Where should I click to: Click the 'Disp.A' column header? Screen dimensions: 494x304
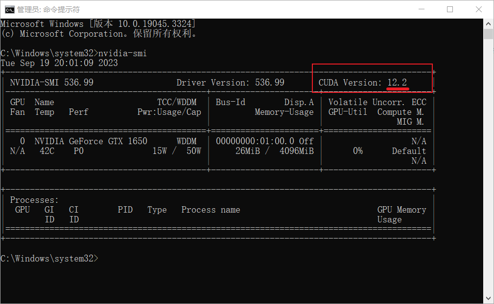click(299, 102)
